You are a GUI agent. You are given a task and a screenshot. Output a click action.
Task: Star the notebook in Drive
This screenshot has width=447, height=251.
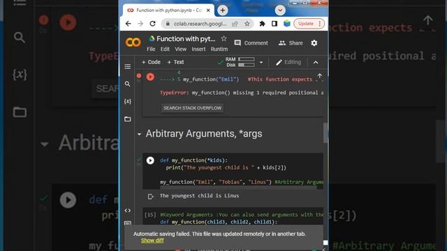pyautogui.click(x=223, y=38)
